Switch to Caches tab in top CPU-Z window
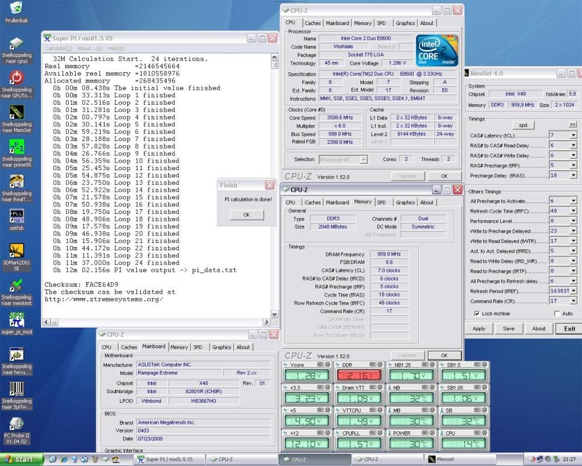582x466 pixels. point(313,23)
